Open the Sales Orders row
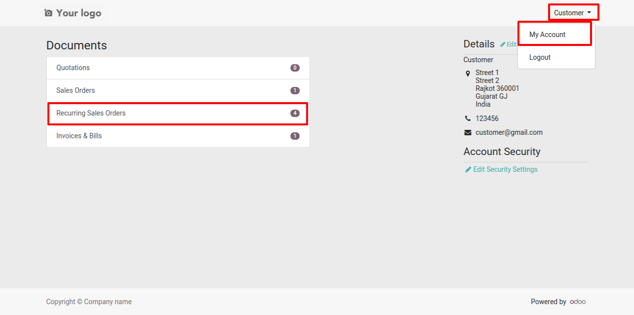The width and height of the screenshot is (634, 315). coord(178,91)
